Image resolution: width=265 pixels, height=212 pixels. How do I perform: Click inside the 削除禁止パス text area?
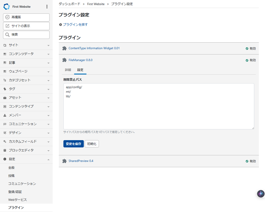pyautogui.click(x=159, y=106)
